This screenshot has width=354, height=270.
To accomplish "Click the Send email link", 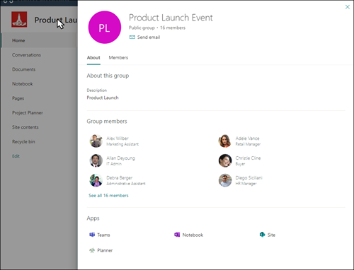I will pyautogui.click(x=149, y=37).
